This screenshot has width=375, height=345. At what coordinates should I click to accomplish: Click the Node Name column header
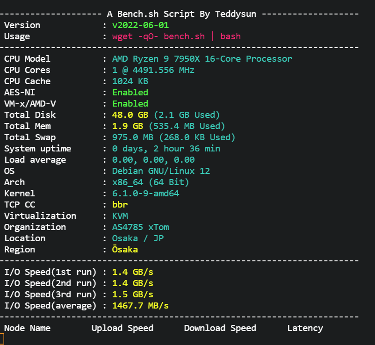click(x=27, y=328)
